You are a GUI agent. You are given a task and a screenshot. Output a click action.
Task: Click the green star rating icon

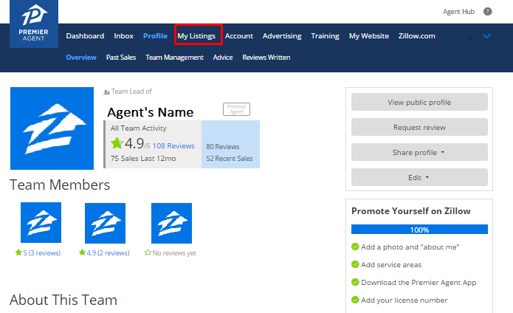117,143
